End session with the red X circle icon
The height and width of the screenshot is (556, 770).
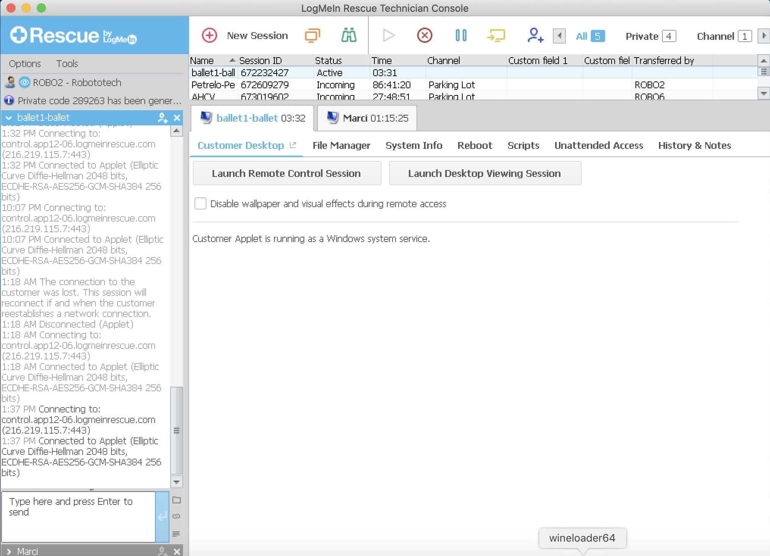(x=424, y=36)
